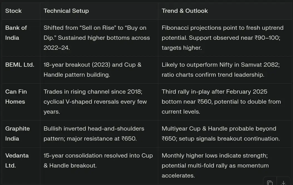
Task: Click the February 2025 bottom outlook cell
Action: click(x=221, y=102)
